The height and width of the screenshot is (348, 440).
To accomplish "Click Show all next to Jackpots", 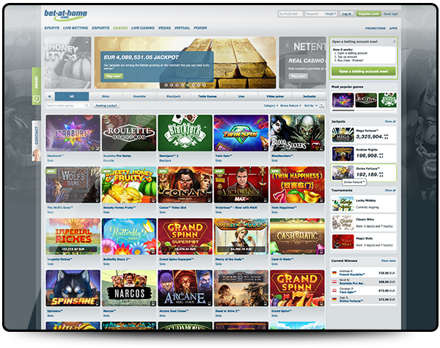I will 390,121.
